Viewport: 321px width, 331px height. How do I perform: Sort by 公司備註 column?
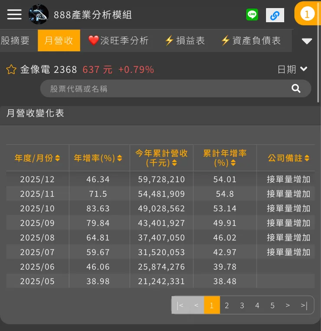point(288,158)
